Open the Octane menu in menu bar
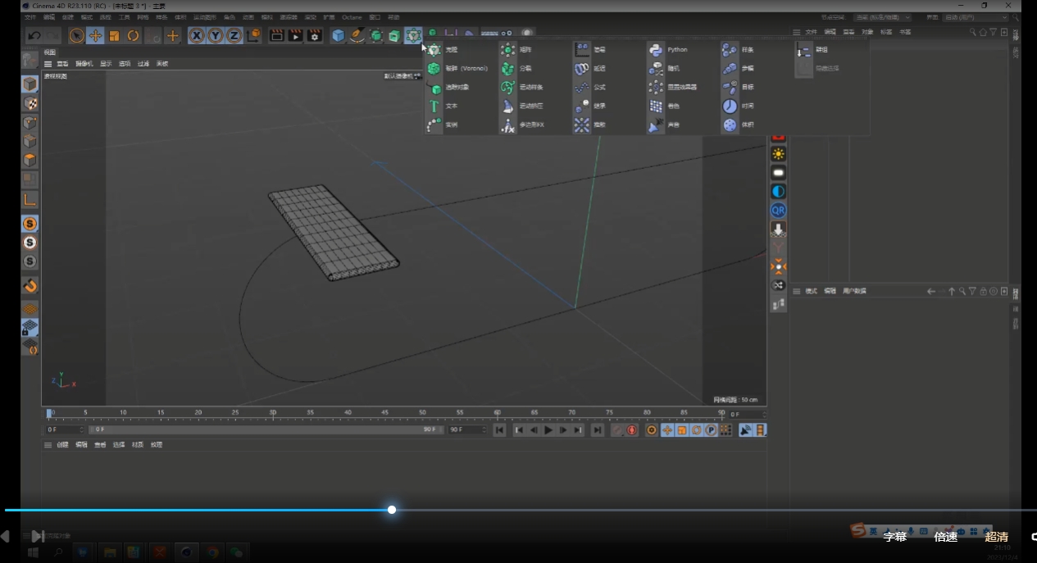1037x563 pixels. (352, 17)
